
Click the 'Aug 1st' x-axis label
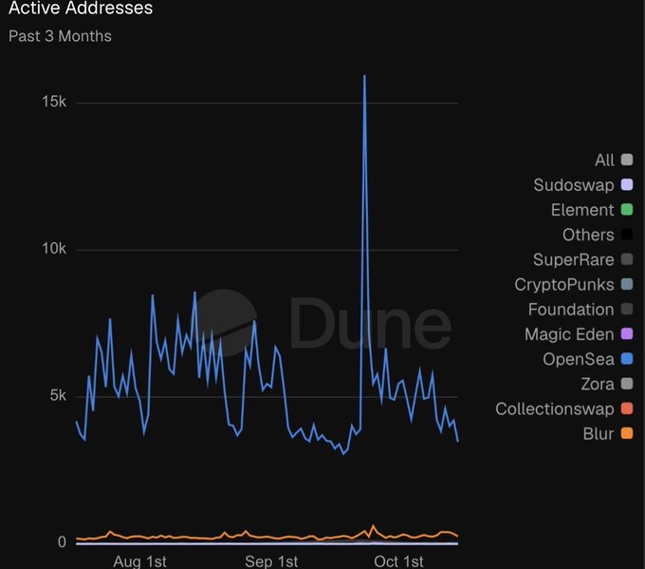139,561
